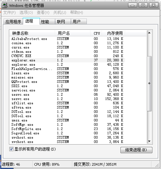
Task: Click the scrollbar down arrow
Action: [x=149, y=141]
